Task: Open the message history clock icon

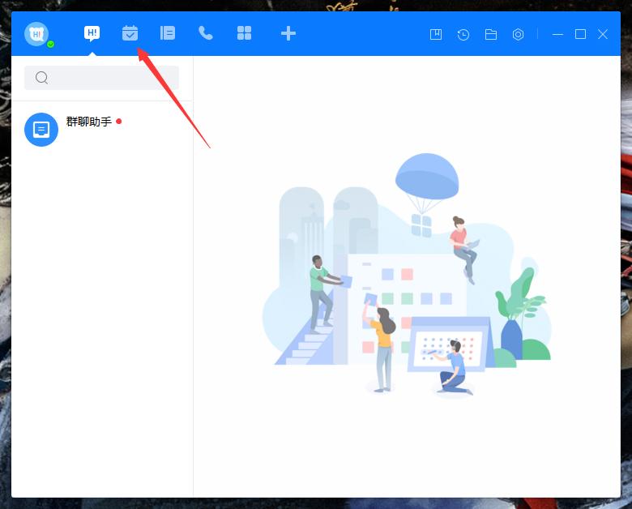Action: pos(463,35)
